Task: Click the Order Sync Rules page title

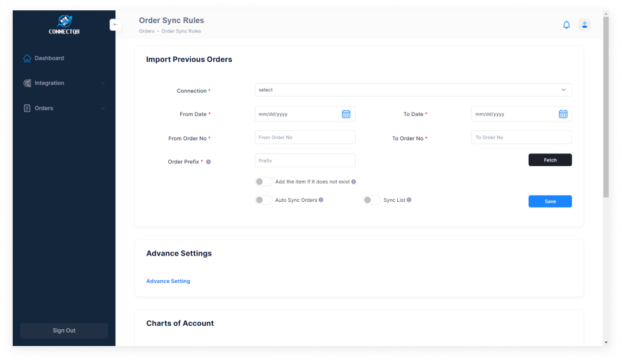Action: [x=171, y=21]
